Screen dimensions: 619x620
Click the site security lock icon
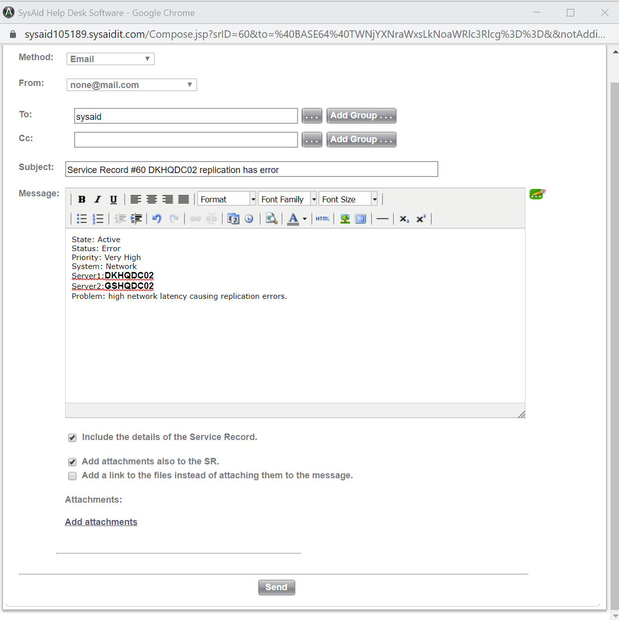[x=13, y=34]
